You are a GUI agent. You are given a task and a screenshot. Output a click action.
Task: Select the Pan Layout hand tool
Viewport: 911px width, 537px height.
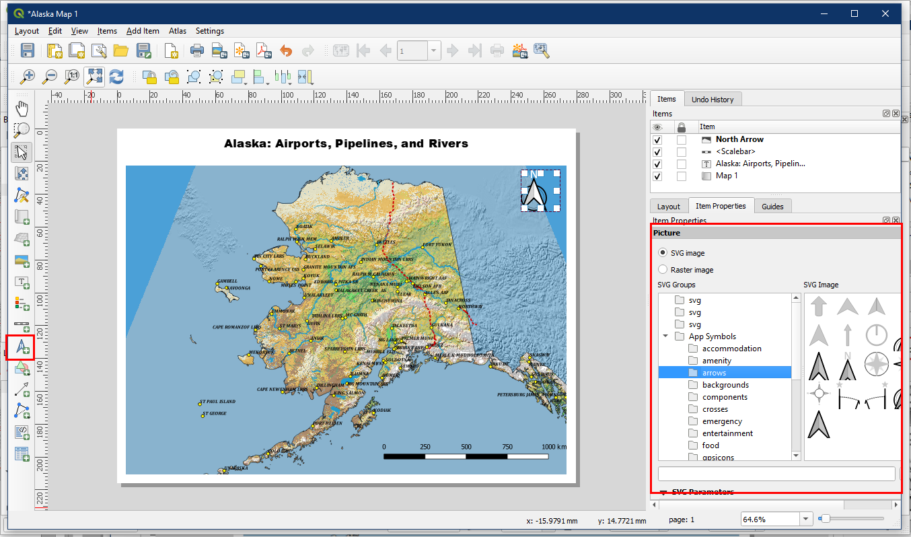[x=22, y=109]
